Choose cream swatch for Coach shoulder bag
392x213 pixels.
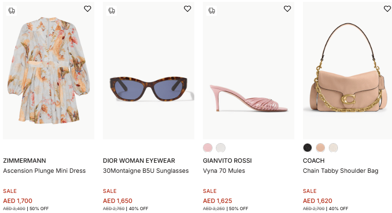pyautogui.click(x=333, y=147)
